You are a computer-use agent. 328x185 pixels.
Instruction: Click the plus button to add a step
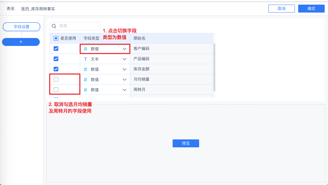point(21,42)
